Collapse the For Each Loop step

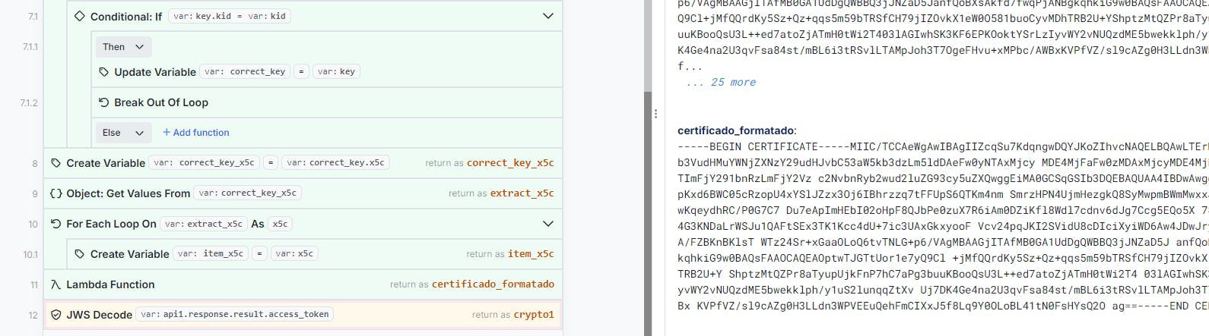pos(547,224)
